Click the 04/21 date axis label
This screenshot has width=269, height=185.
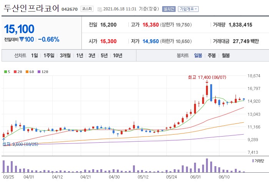[x=86, y=177]
